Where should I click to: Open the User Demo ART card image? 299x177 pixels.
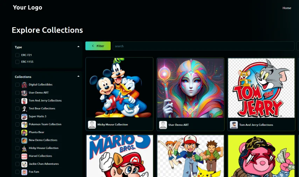pos(190,88)
